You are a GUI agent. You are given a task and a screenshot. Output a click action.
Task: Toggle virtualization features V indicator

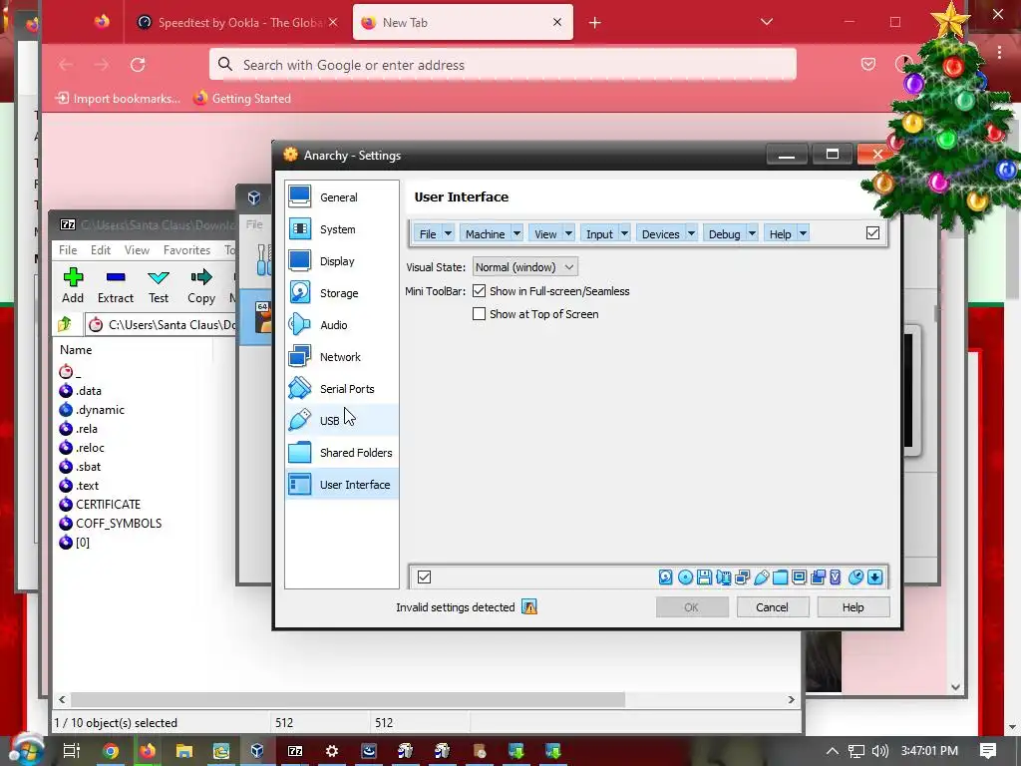pos(836,577)
